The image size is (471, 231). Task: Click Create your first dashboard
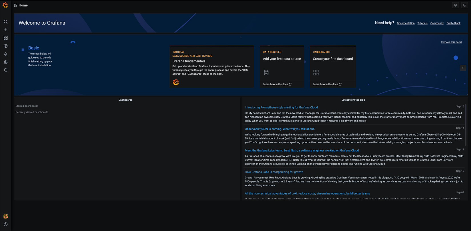tap(333, 59)
